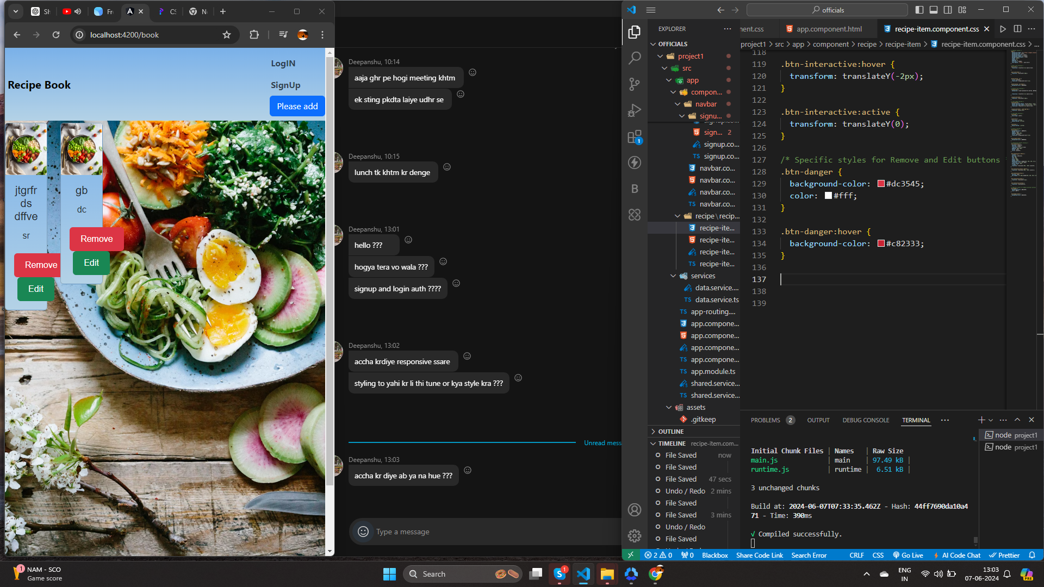Viewport: 1044px width, 587px height.
Task: Open the new terminal dropdown arrow
Action: coord(991,420)
